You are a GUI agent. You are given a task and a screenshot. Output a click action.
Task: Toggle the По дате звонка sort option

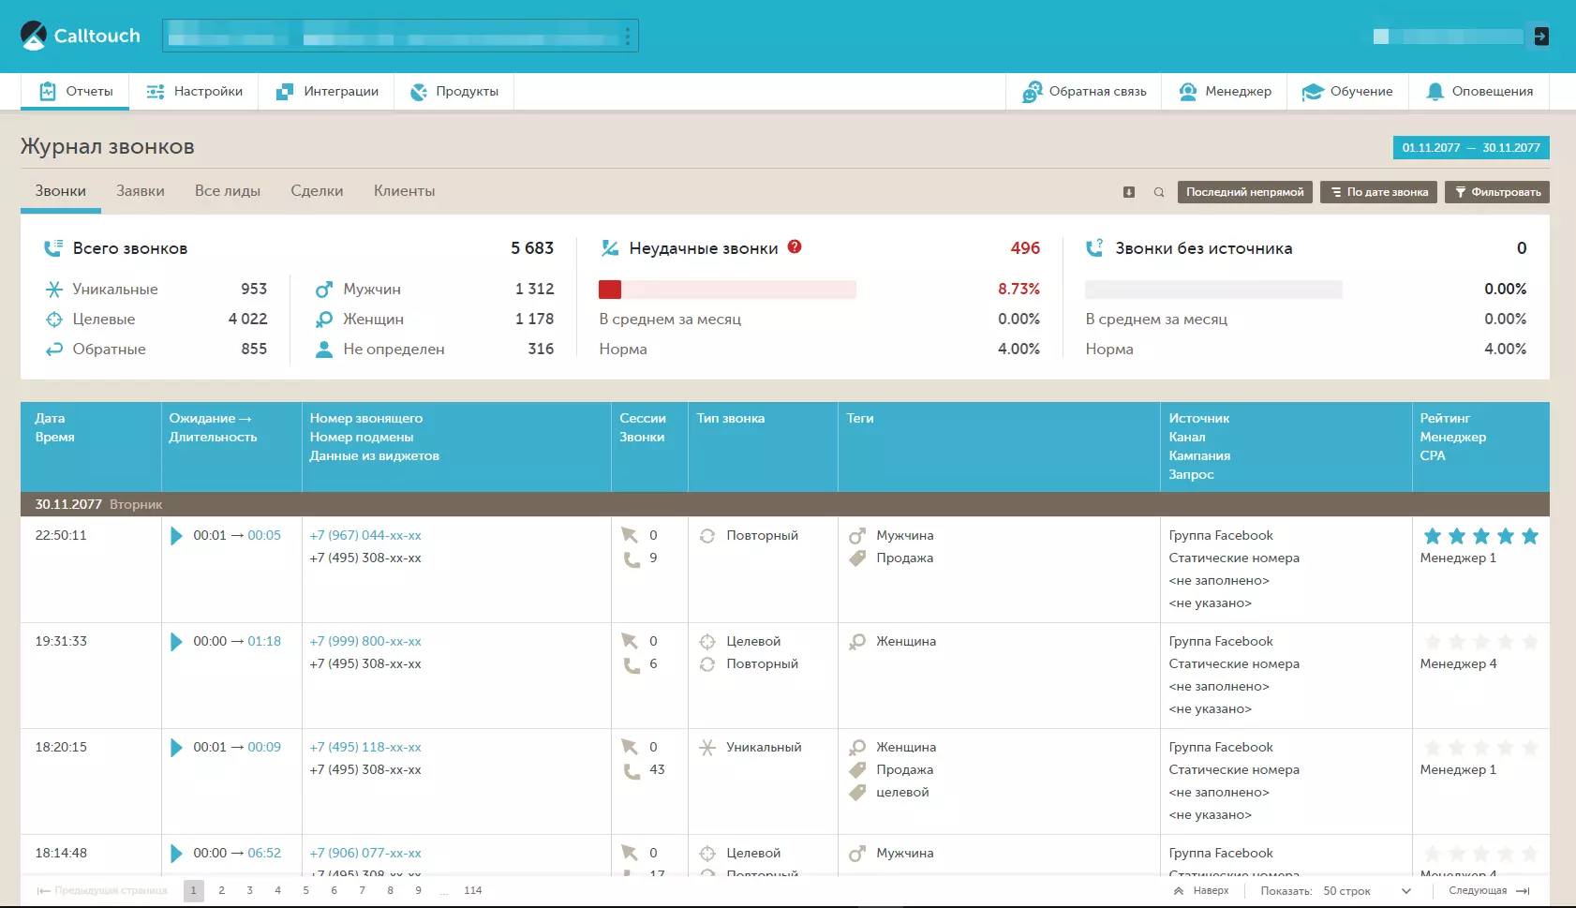[x=1378, y=192]
